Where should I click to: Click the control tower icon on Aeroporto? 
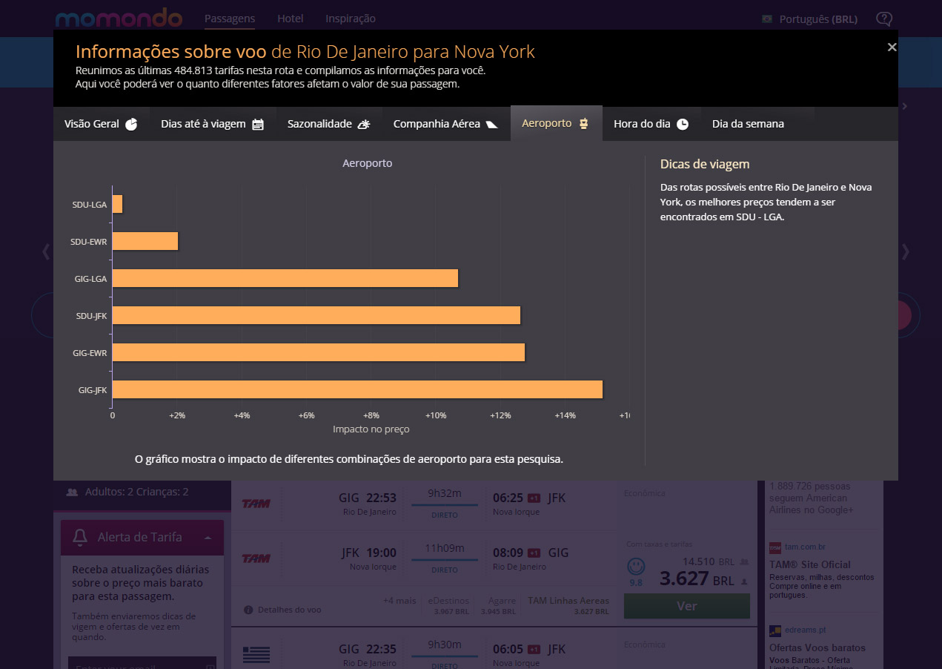point(584,124)
